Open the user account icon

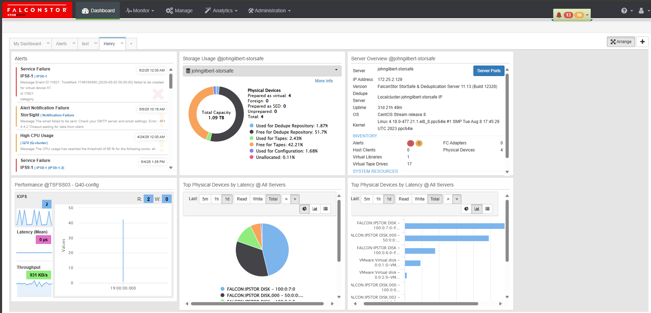[x=641, y=11]
